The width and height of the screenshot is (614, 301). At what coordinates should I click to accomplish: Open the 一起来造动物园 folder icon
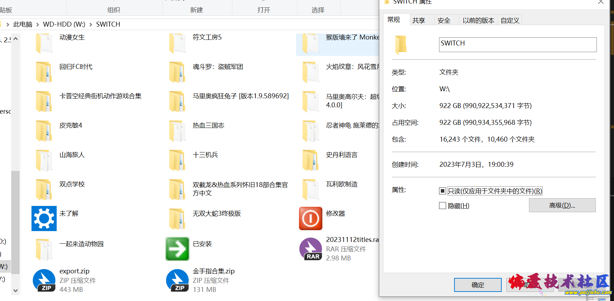[x=44, y=249]
